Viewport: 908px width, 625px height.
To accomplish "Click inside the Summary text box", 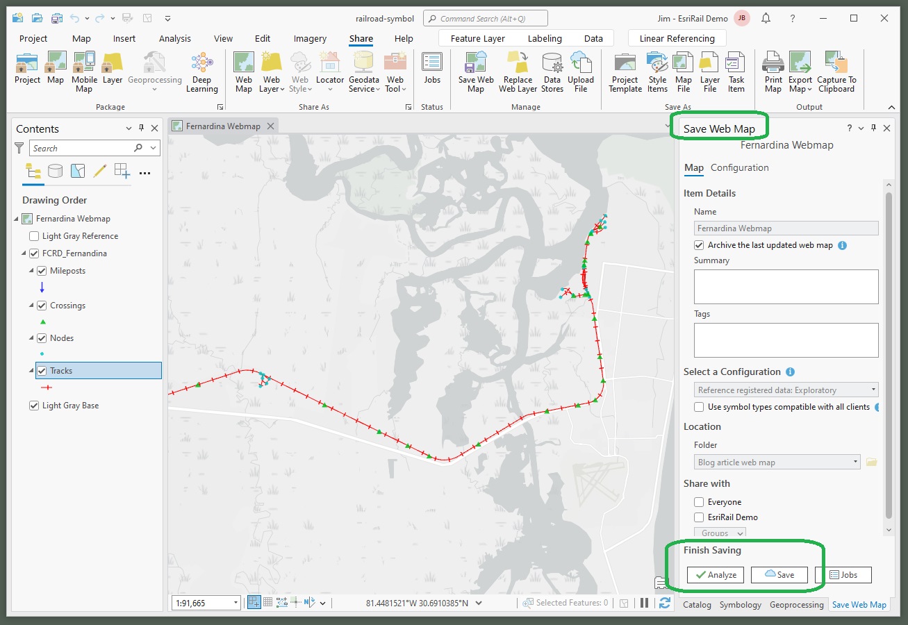I will tap(786, 286).
